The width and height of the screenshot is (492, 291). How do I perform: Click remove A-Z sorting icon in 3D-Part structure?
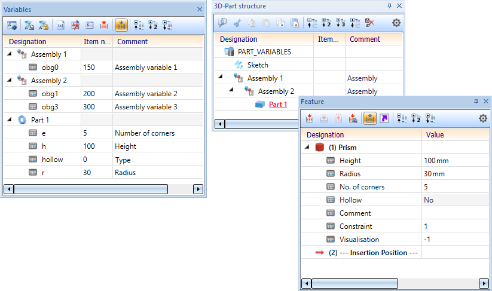point(369,23)
